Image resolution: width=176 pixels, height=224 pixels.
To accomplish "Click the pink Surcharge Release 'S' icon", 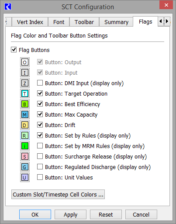I will tap(25, 156).
